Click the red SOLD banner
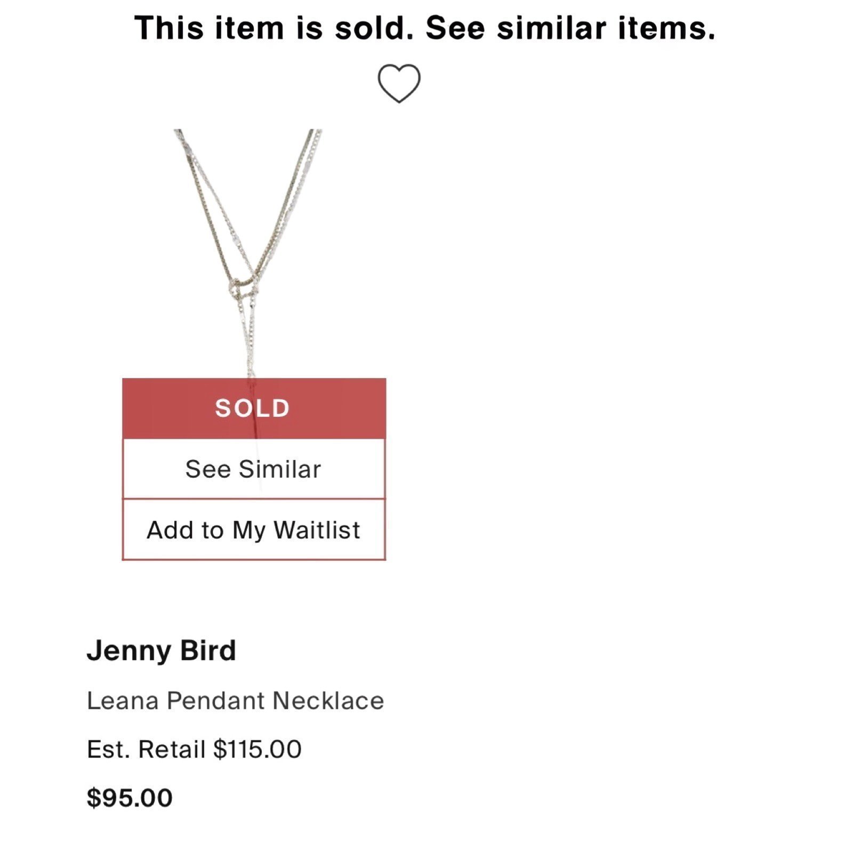Screen dimensions: 853x853 [x=254, y=409]
